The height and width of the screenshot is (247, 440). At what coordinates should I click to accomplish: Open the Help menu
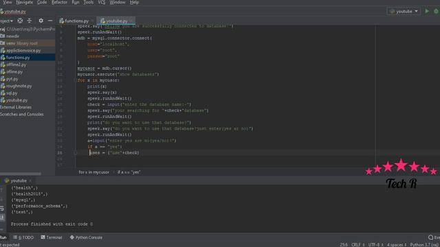134,2
